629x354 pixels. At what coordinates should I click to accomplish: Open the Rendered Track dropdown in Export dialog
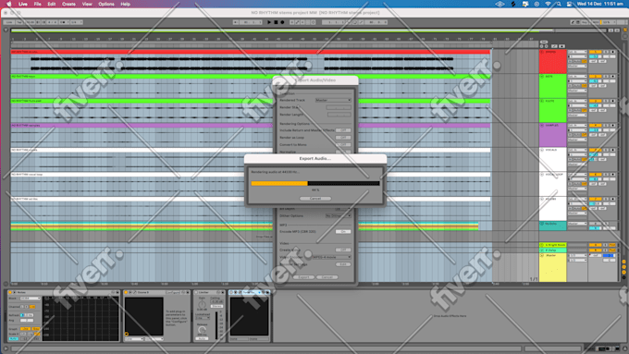click(x=333, y=100)
